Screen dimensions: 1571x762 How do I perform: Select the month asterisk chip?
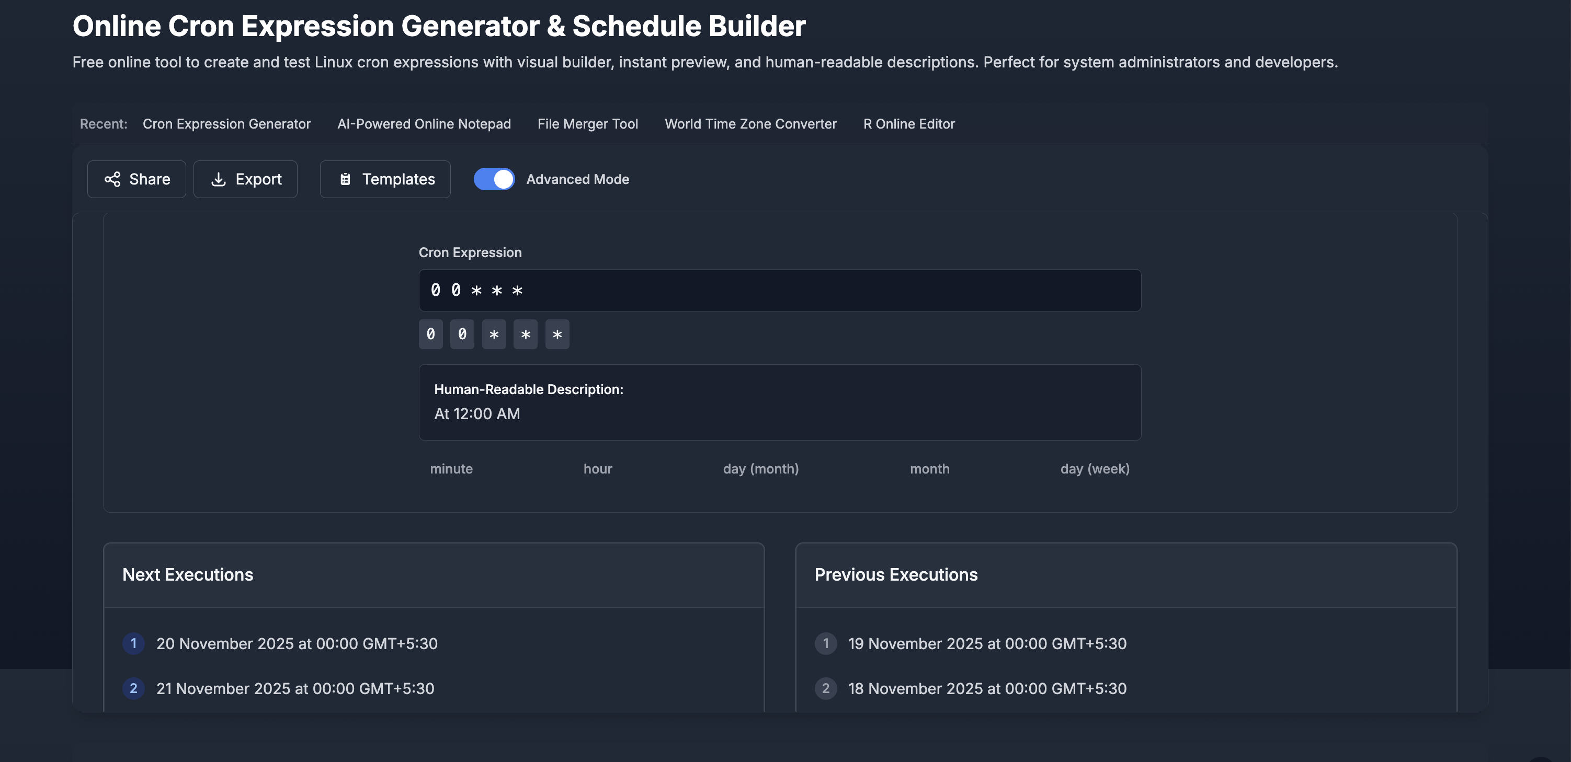[525, 334]
